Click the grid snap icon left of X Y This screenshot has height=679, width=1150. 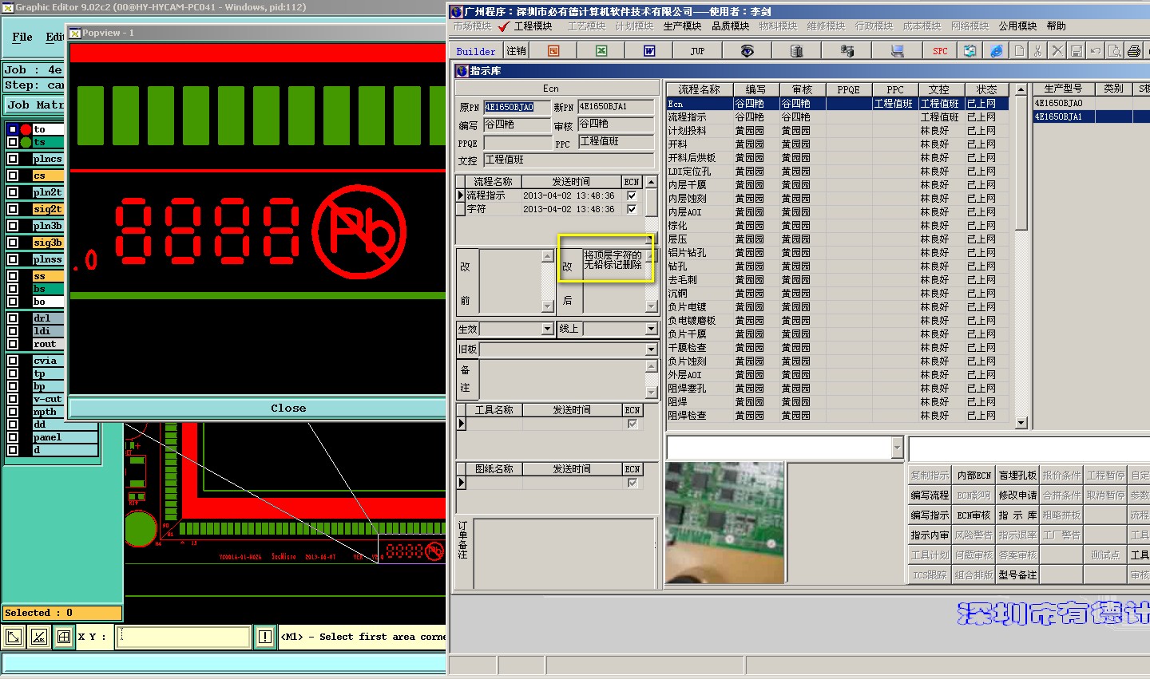click(63, 637)
